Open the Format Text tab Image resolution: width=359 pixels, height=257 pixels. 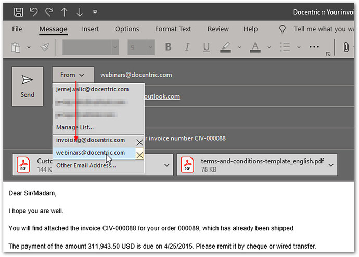click(173, 29)
